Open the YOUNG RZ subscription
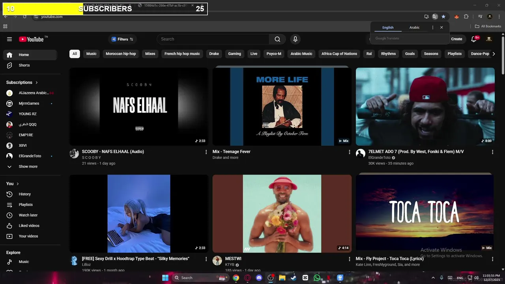 30,114
